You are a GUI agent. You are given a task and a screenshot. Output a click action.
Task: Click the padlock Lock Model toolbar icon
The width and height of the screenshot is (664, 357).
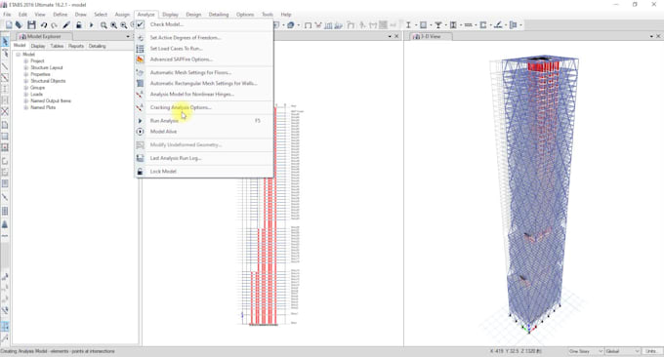(79, 25)
